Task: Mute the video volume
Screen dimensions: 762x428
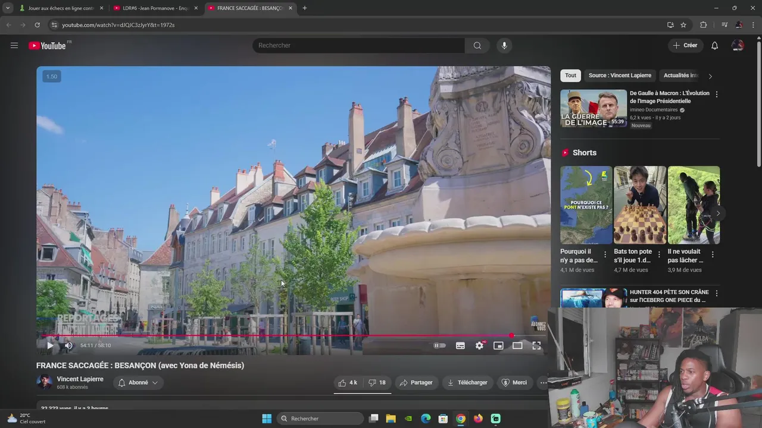Action: tap(68, 345)
